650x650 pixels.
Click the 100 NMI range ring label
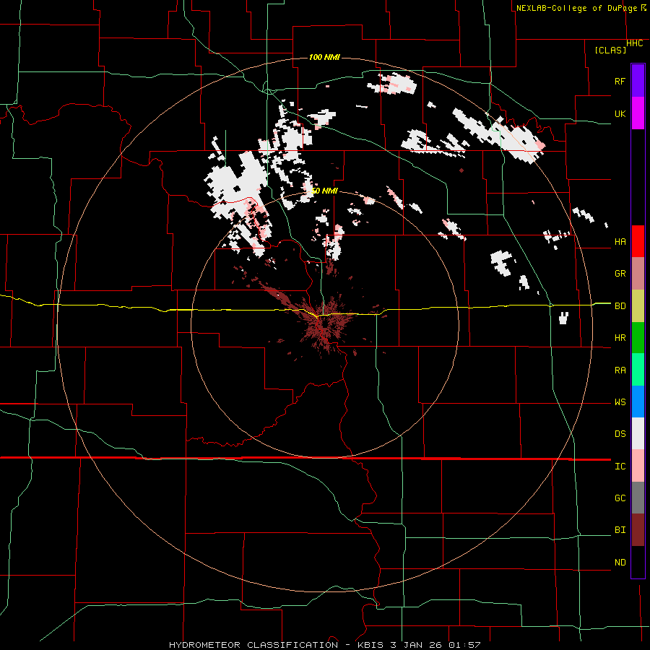[x=324, y=57]
